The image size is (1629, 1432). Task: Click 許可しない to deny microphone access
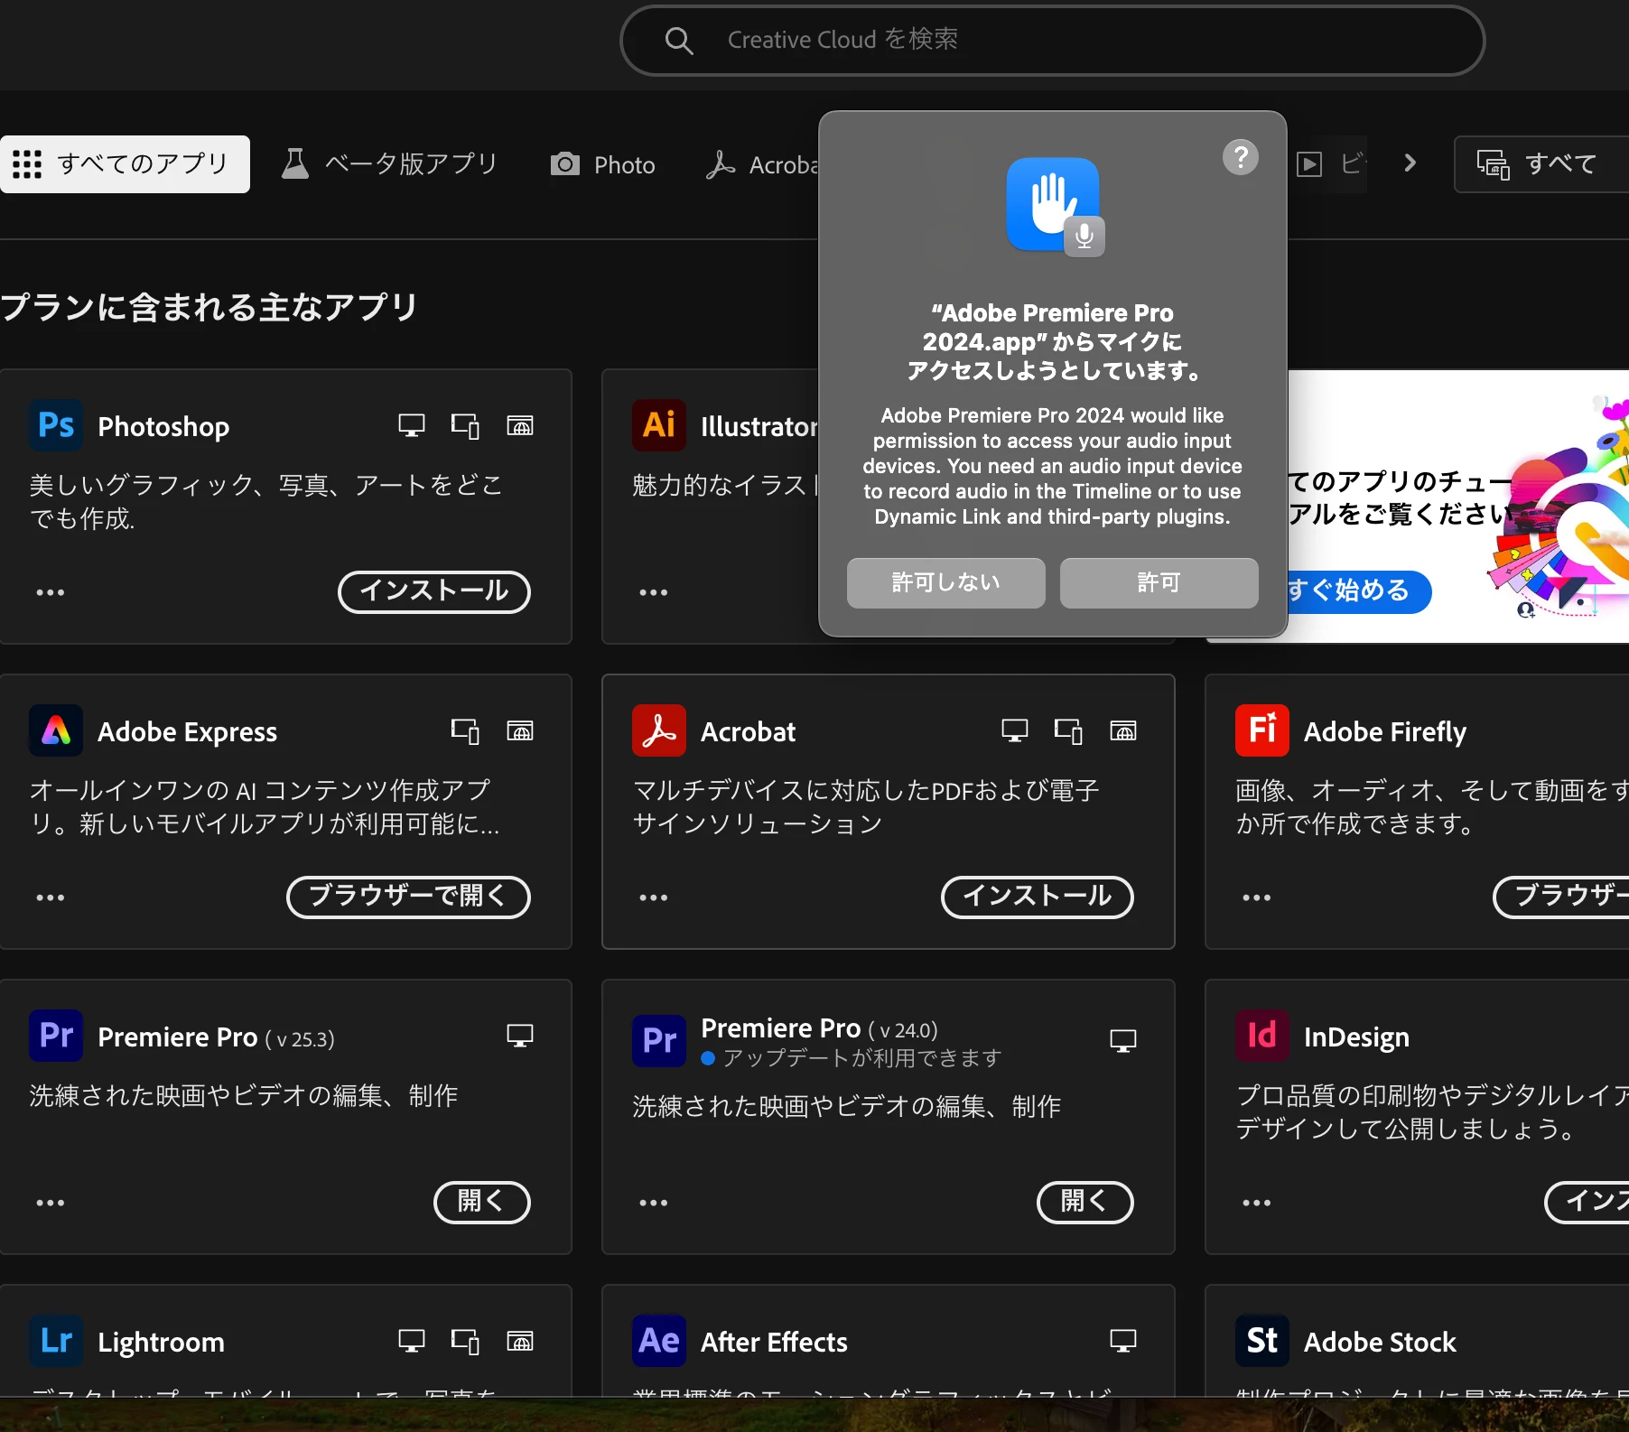coord(945,583)
